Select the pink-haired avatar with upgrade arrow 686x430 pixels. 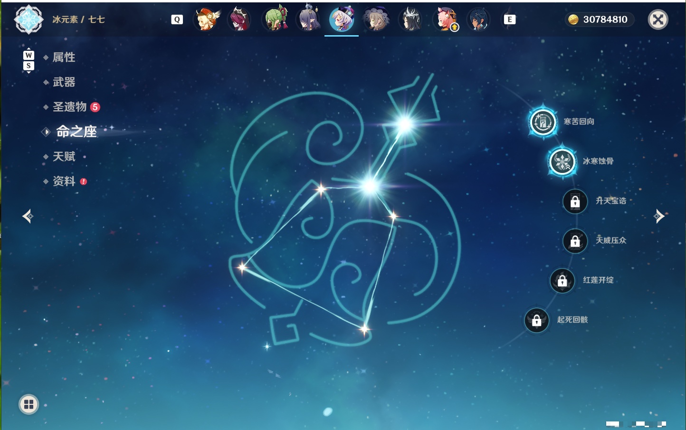tap(446, 19)
